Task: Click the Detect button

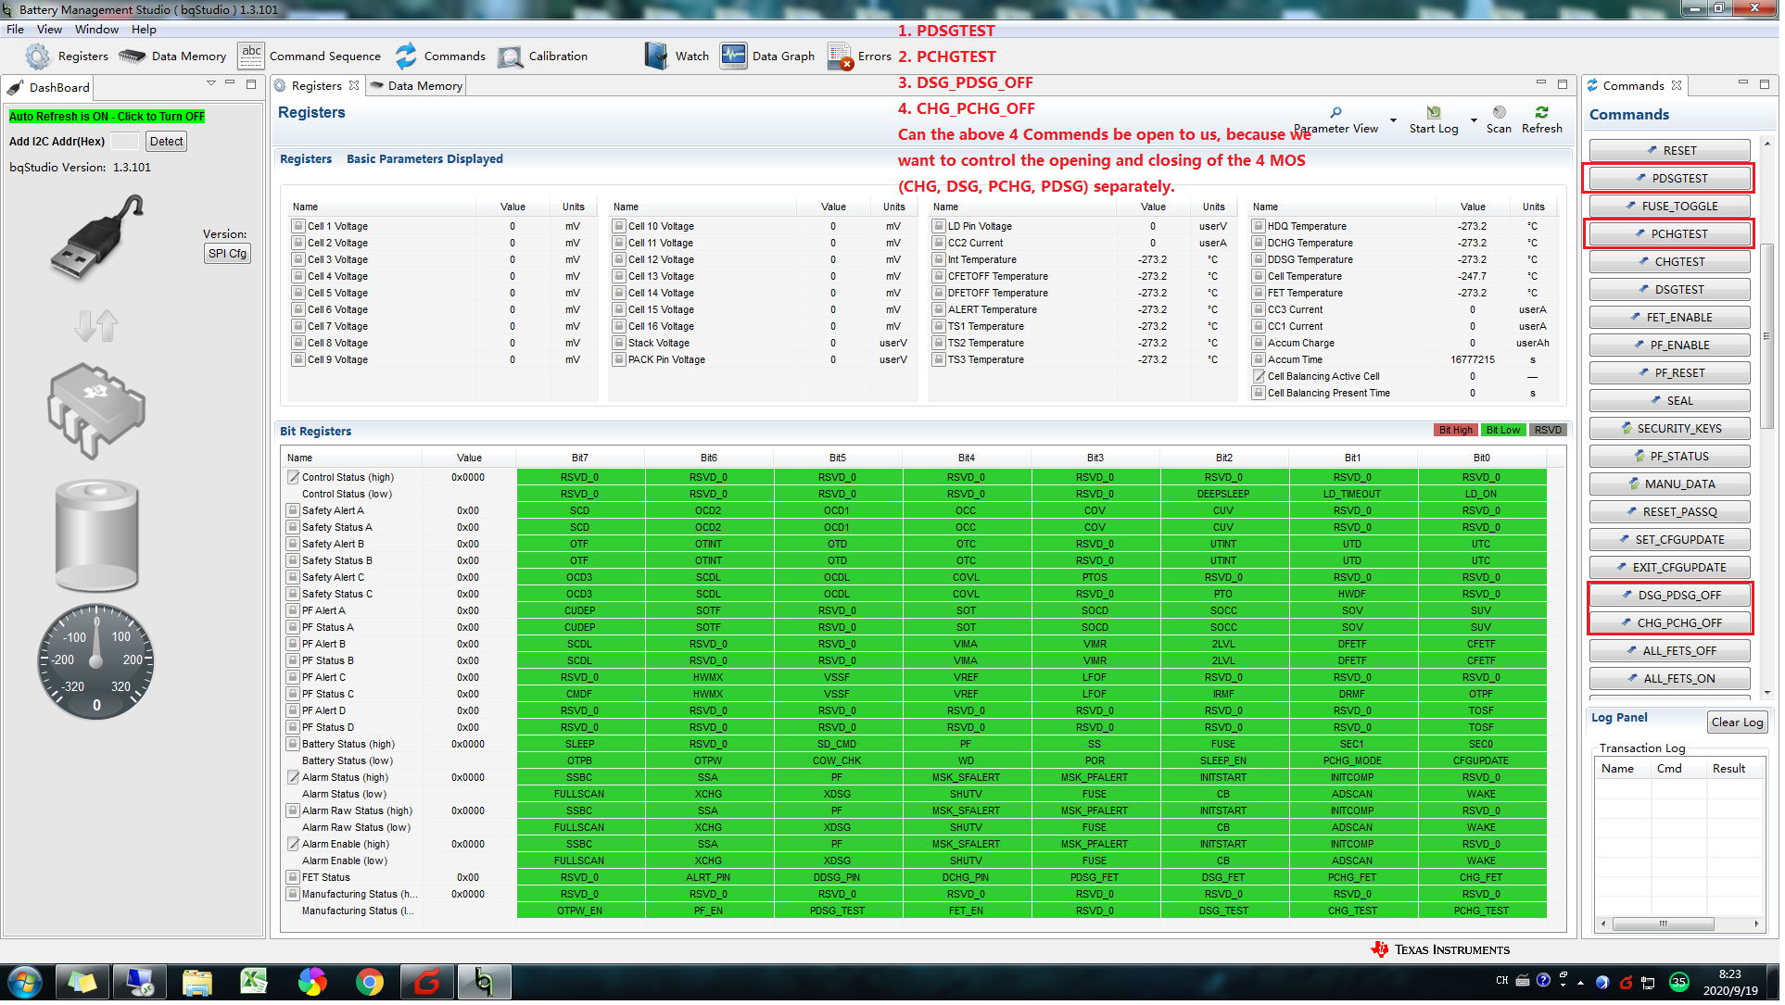Action: [166, 142]
